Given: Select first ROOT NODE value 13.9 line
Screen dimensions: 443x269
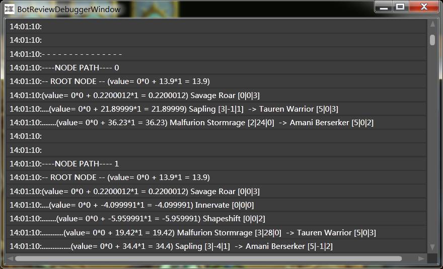Looking at the screenshot, I should pyautogui.click(x=216, y=81).
